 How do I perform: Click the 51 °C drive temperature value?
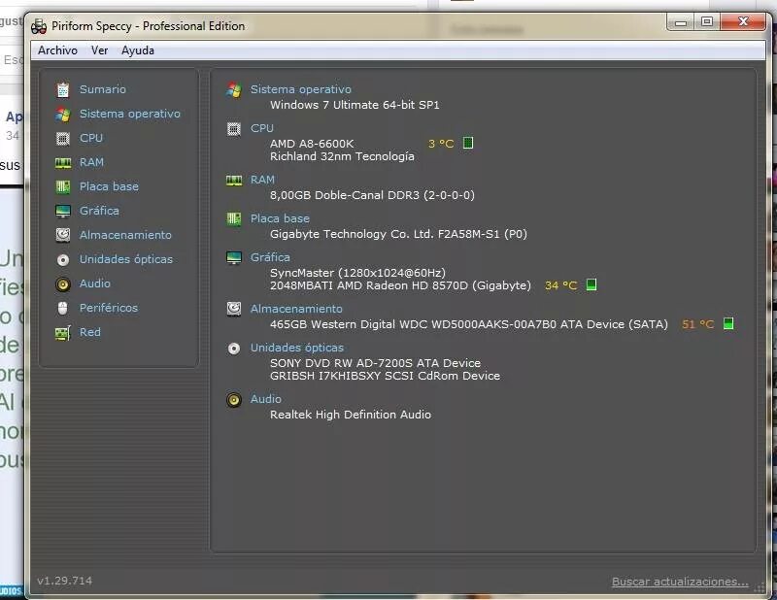[x=697, y=324]
